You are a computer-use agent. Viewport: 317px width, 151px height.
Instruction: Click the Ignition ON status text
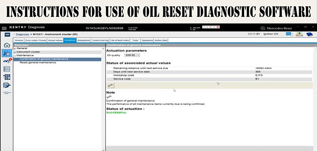click(x=271, y=34)
